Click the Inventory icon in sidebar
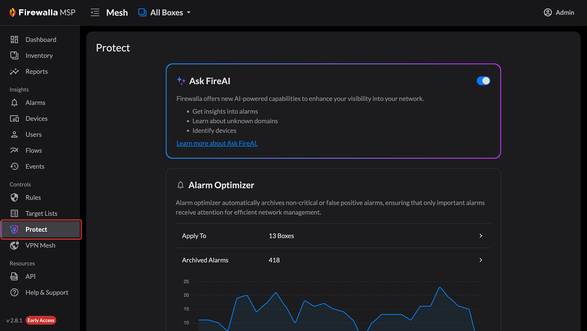 click(x=14, y=55)
